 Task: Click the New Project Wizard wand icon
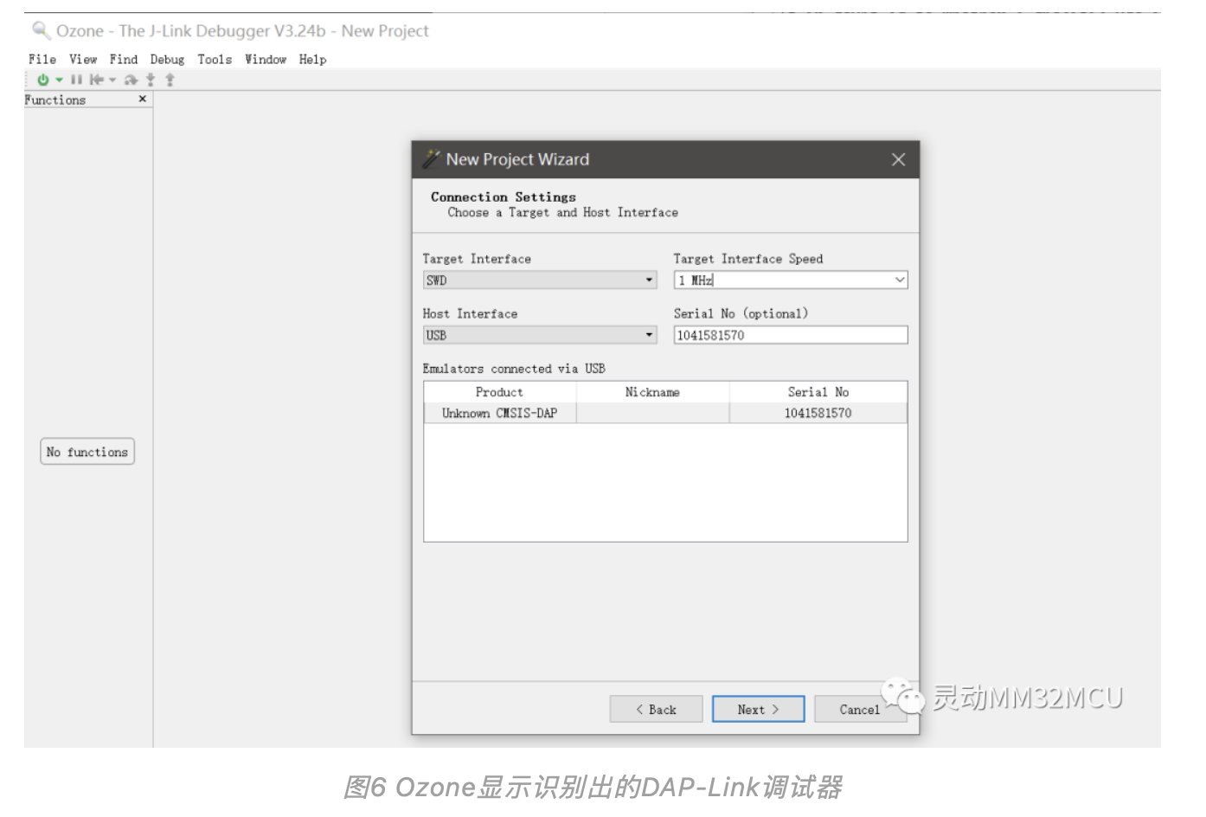coord(431,158)
